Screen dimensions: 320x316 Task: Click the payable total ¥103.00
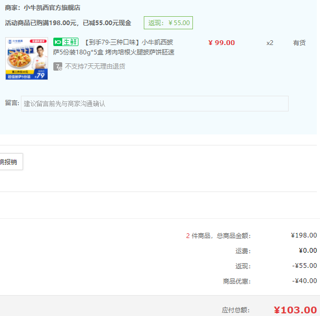pos(295,310)
